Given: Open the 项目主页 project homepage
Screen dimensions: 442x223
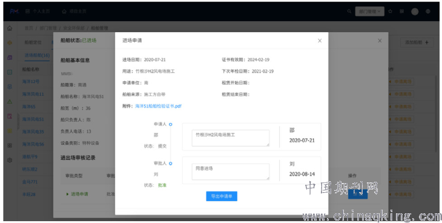Looking at the screenshot, I should tap(74, 12).
